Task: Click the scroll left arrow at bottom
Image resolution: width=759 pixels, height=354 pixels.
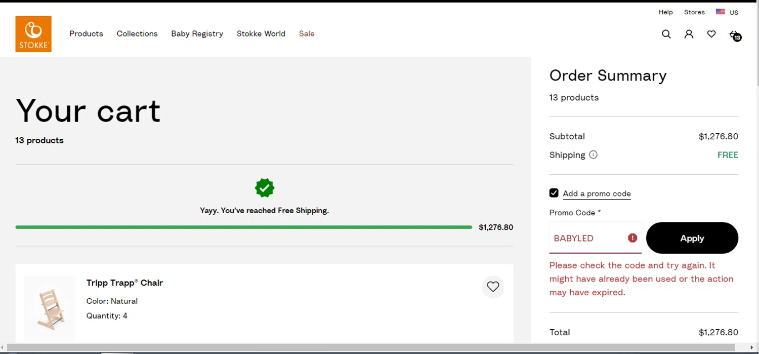Action: click(x=3, y=347)
